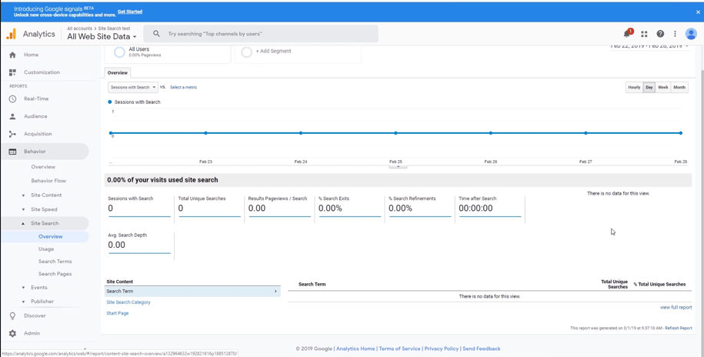The height and width of the screenshot is (357, 704).
Task: Open the help question mark icon
Action: [x=660, y=34]
